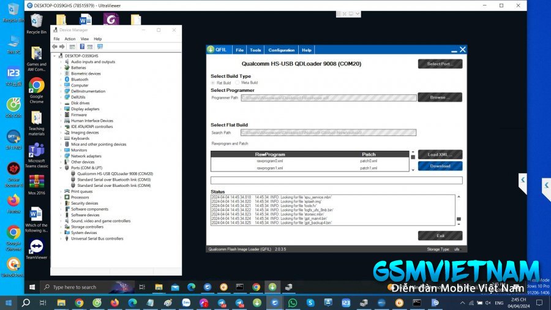Collapse the Ports (COM & LPT) node
551x310 pixels.
pyautogui.click(x=61, y=168)
